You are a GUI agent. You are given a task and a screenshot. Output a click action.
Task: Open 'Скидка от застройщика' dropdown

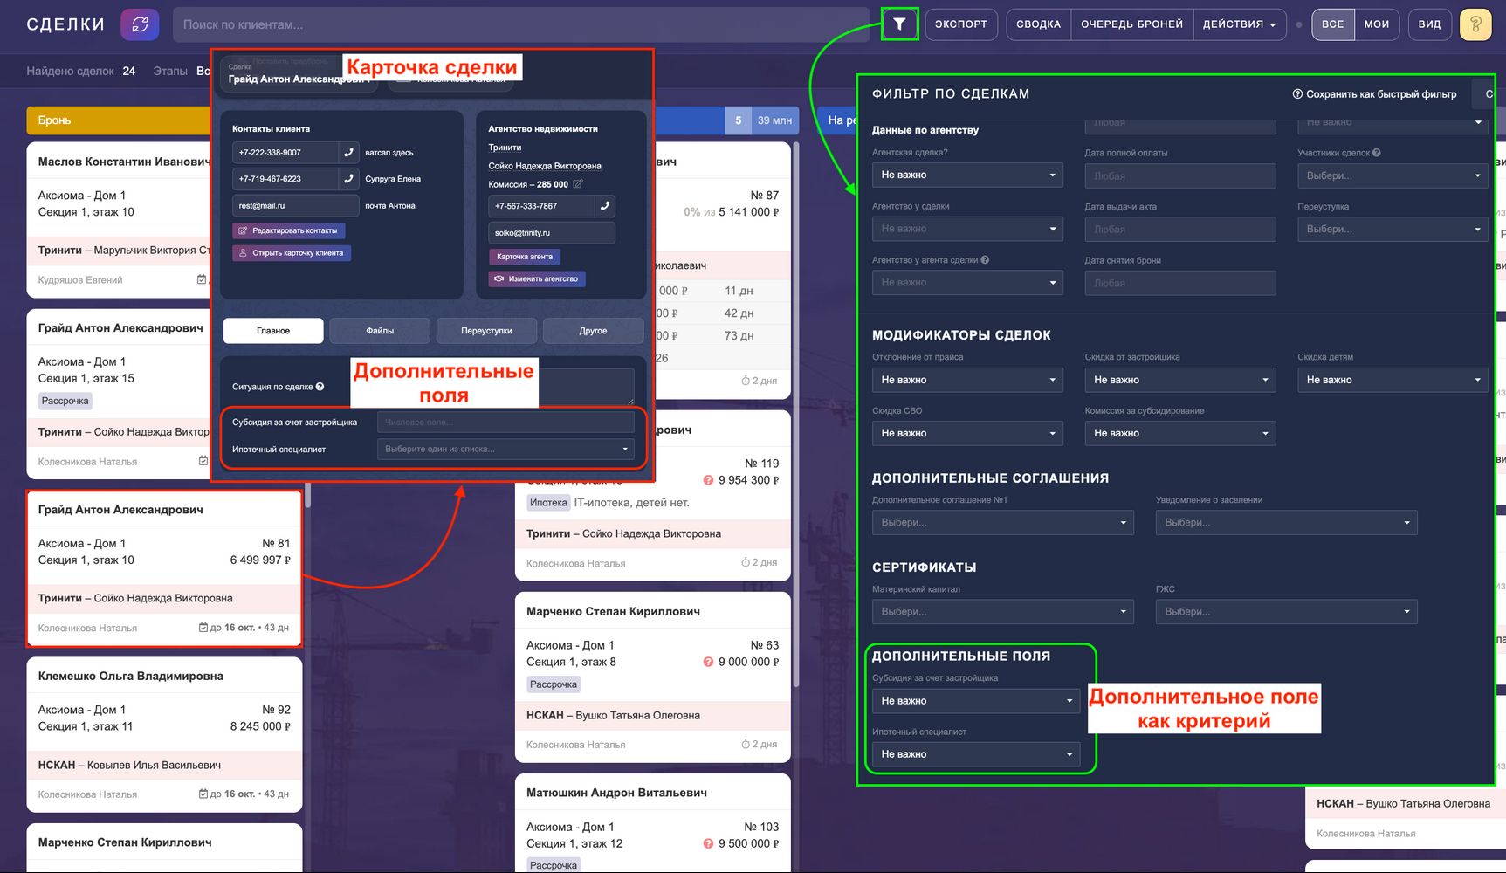1180,380
